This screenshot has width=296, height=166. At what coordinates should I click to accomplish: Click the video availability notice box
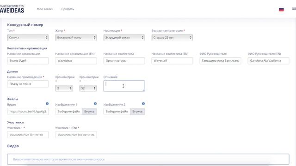[x=148, y=159]
